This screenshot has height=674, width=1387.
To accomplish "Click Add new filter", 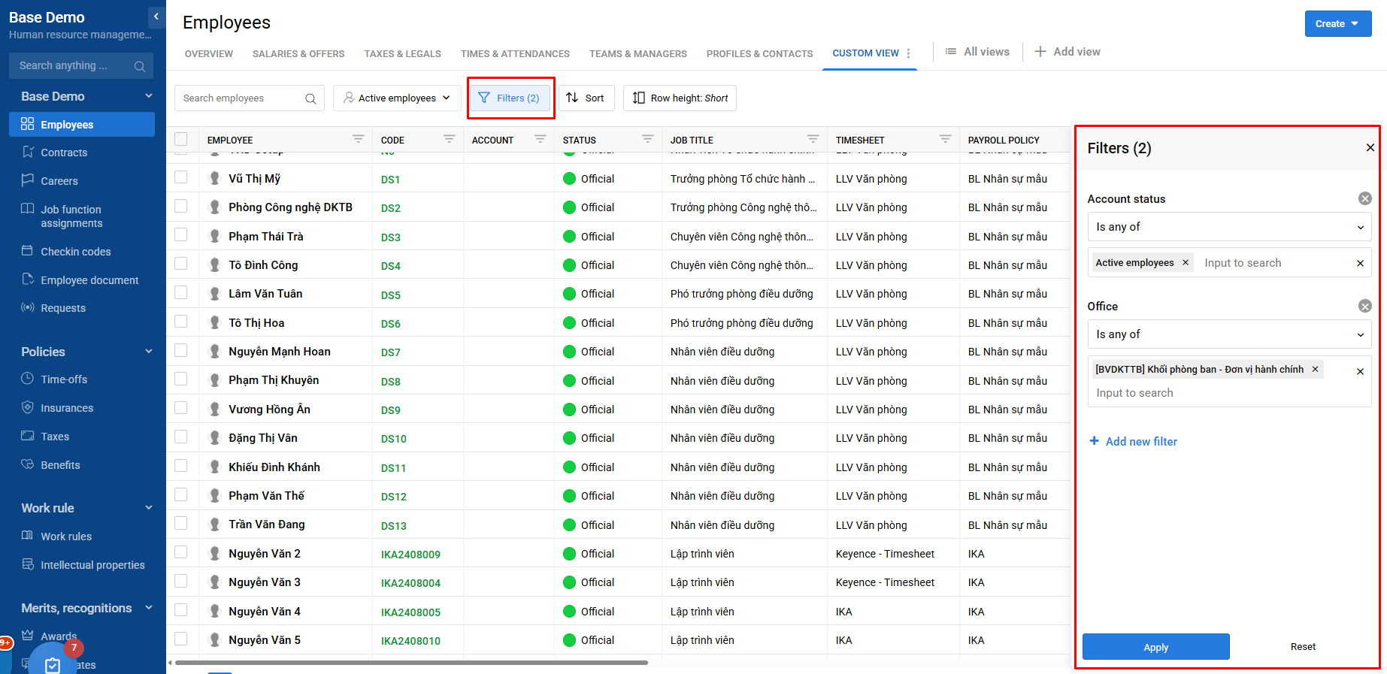I will (x=1134, y=442).
